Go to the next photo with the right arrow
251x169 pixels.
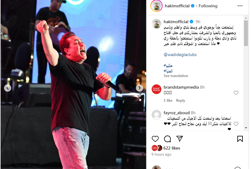point(139,88)
